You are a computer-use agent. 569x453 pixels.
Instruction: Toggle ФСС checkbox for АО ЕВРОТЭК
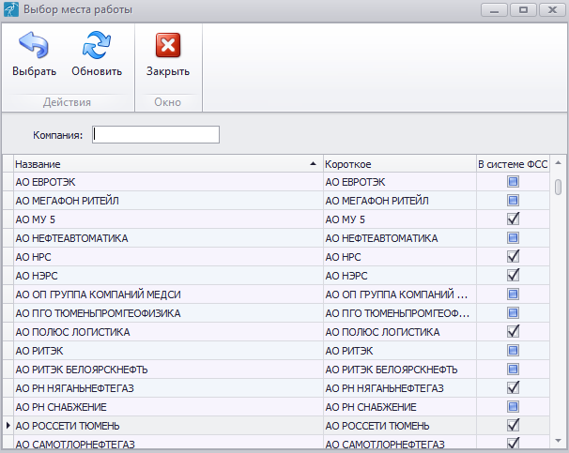(513, 181)
